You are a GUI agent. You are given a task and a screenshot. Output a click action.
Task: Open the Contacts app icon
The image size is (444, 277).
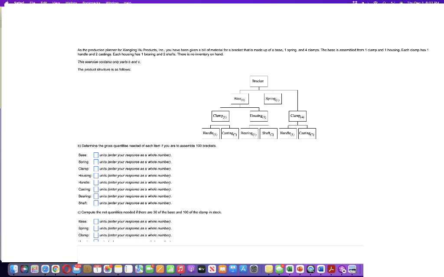[x=87, y=269]
